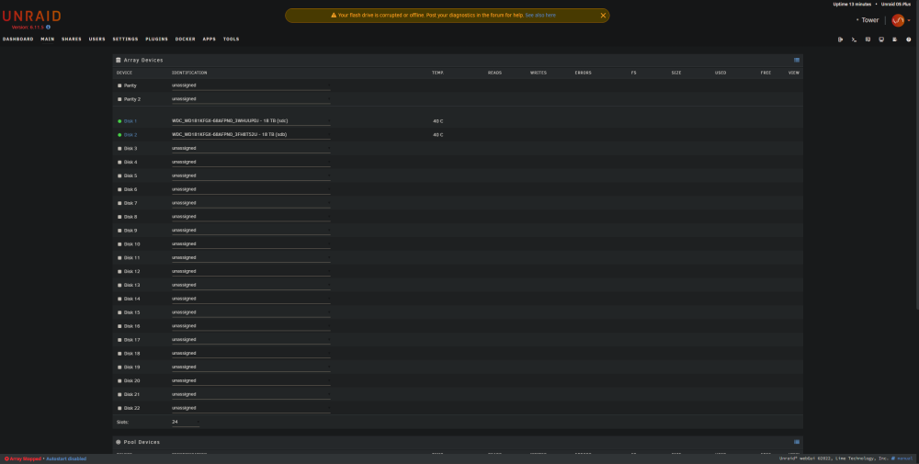Screen dimensions: 919x464
Task: Click the view toggle icon in the Pool Devices header
Action: 797,442
